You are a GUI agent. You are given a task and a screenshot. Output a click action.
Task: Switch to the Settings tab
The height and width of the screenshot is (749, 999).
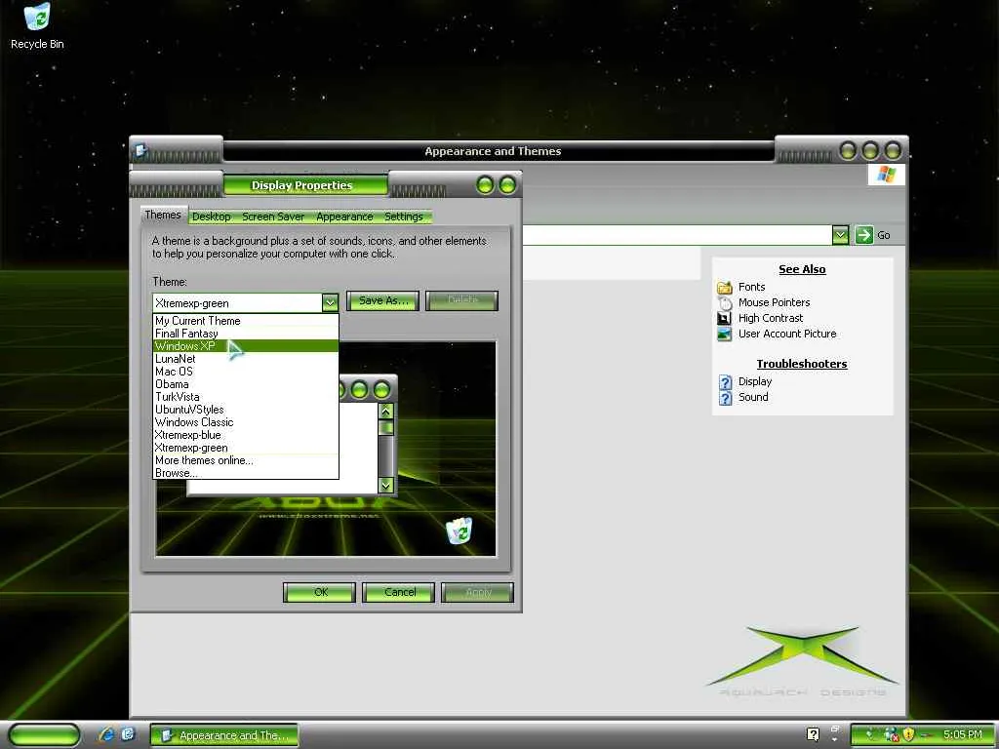(x=404, y=217)
